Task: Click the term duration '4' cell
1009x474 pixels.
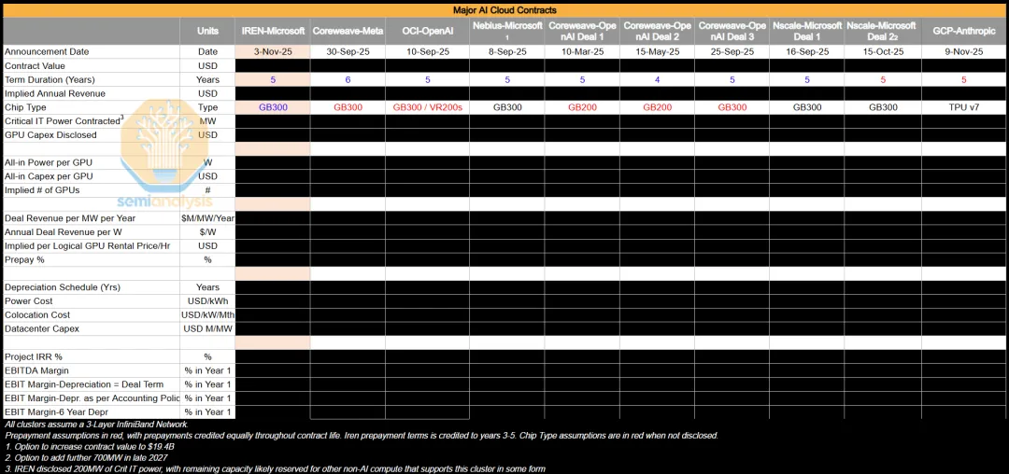Action: tap(658, 79)
